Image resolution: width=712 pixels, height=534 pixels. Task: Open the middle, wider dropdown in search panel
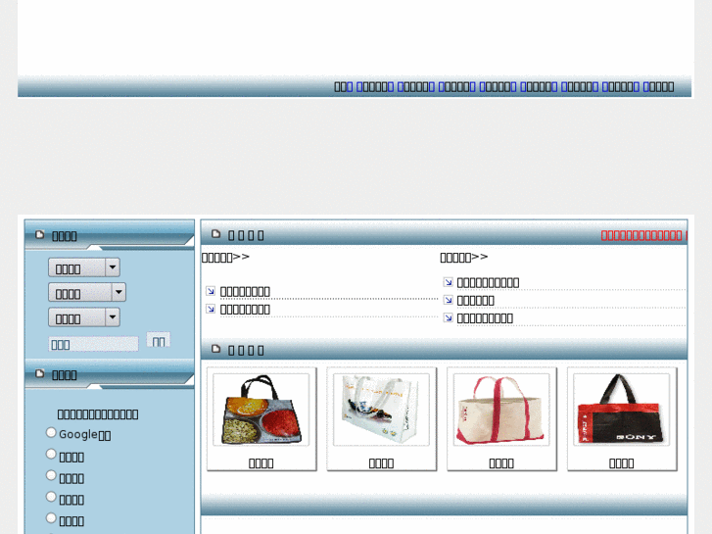[x=87, y=293]
